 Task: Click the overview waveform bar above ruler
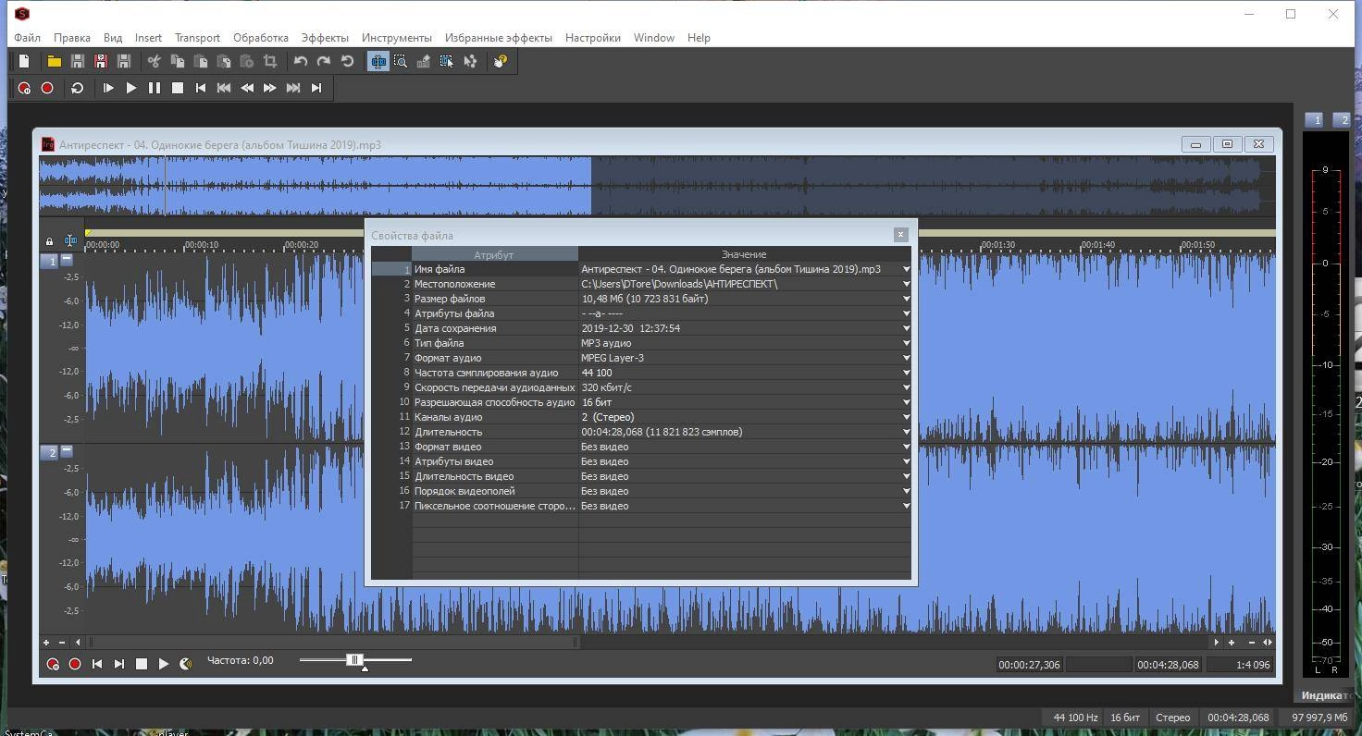(657, 186)
